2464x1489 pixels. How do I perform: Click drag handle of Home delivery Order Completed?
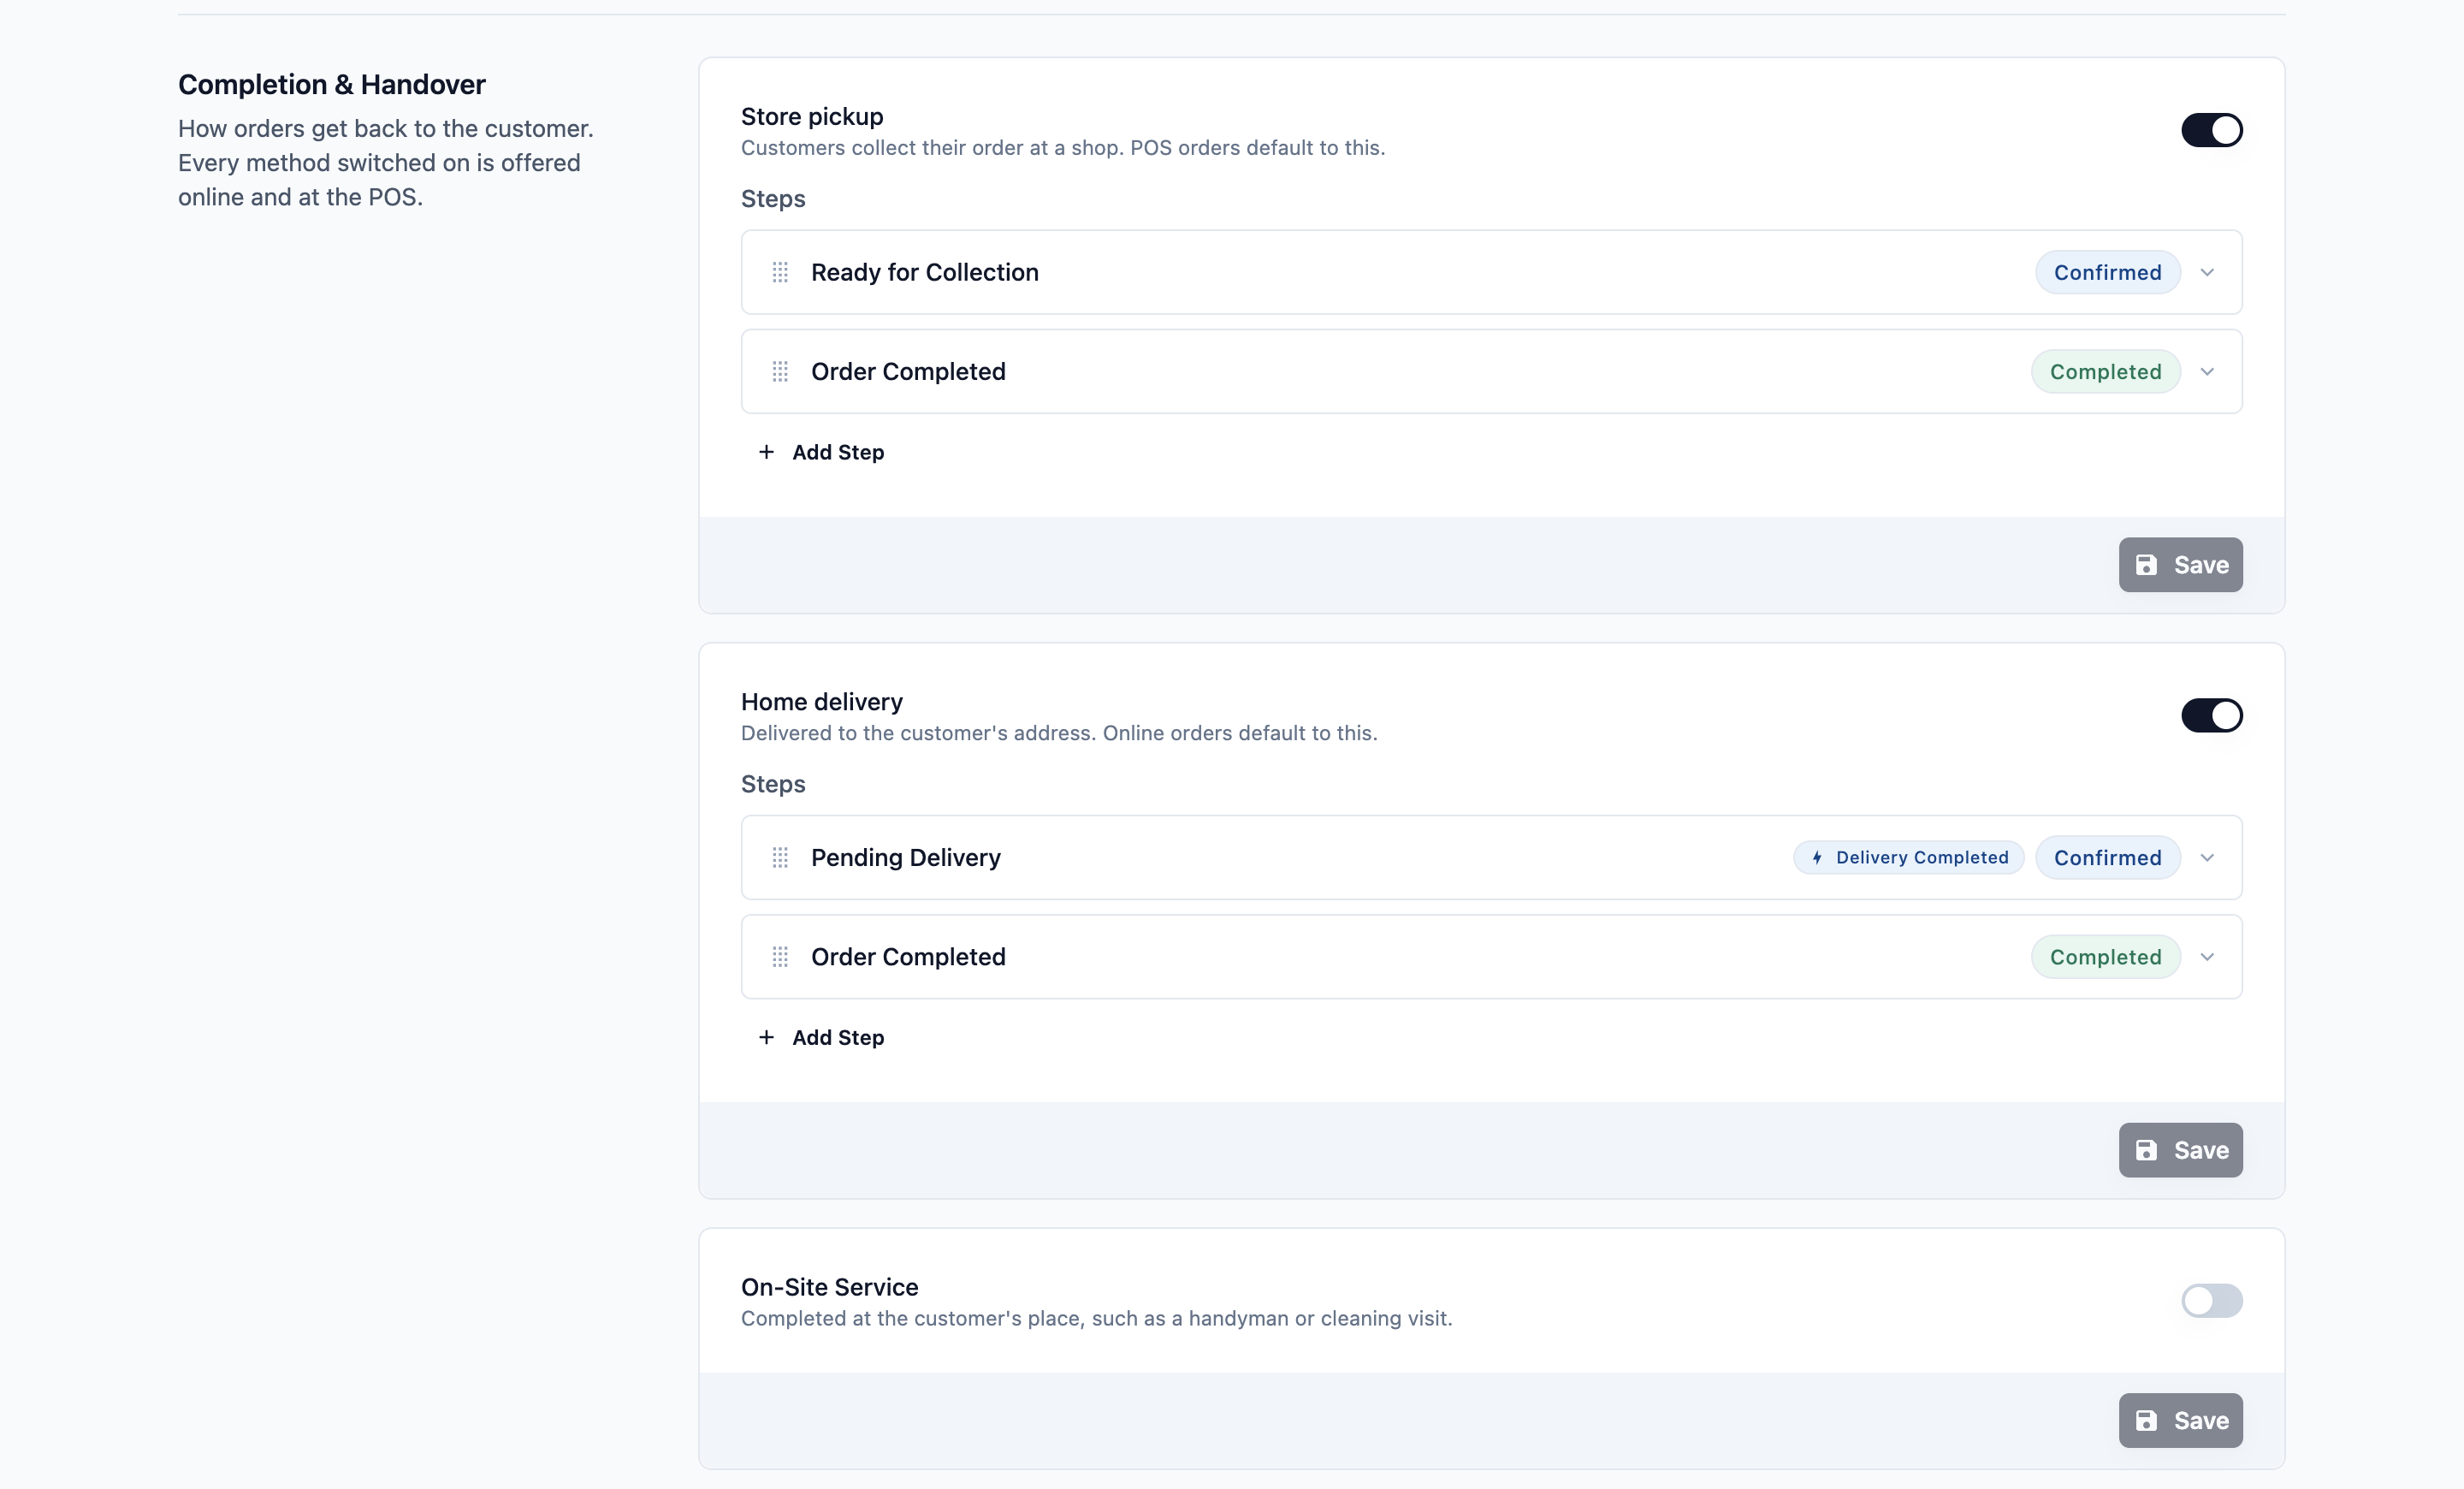(x=780, y=957)
